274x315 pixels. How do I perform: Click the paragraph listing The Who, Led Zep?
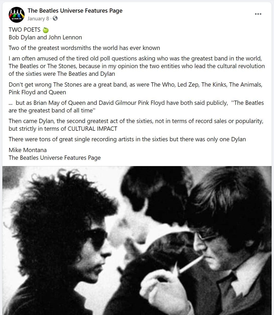[x=135, y=88]
